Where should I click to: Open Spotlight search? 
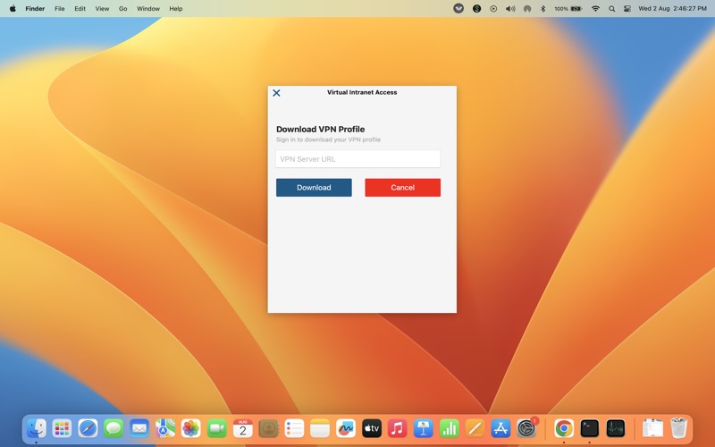[x=611, y=8]
